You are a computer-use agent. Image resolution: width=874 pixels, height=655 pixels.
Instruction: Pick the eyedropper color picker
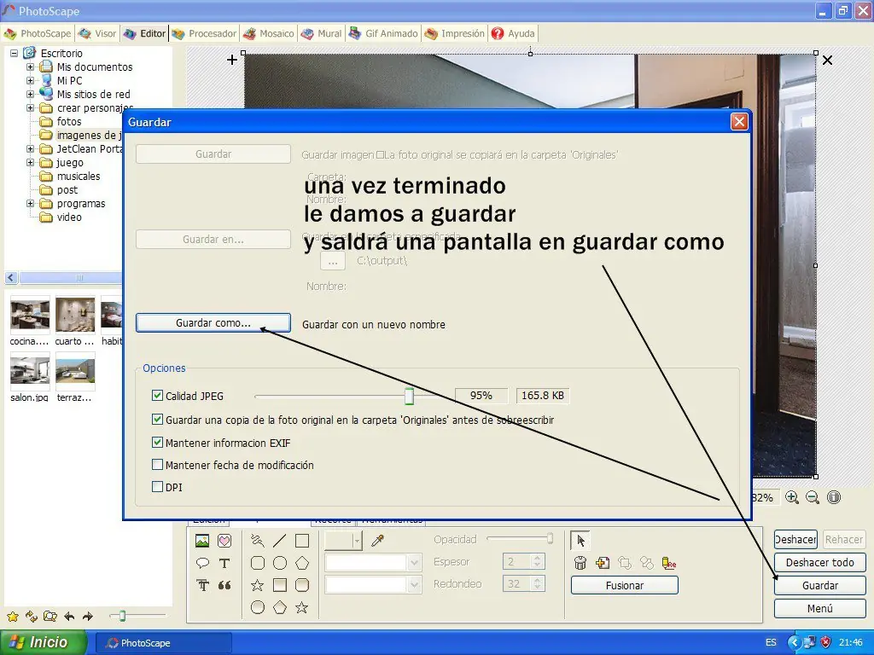[377, 540]
